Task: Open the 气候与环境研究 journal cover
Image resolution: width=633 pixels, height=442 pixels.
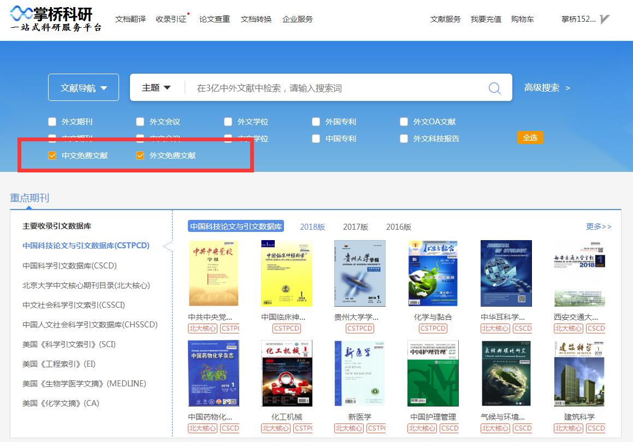Action: coord(506,373)
